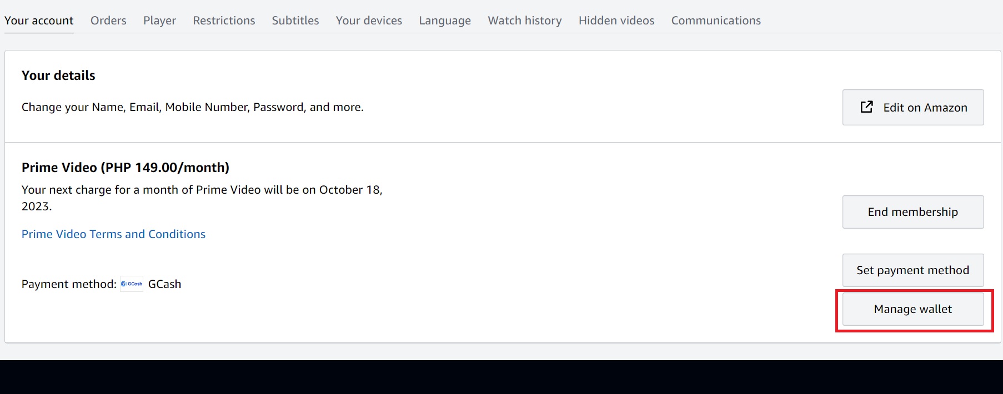Click the End membership button
This screenshot has width=1003, height=394.
[x=913, y=212]
